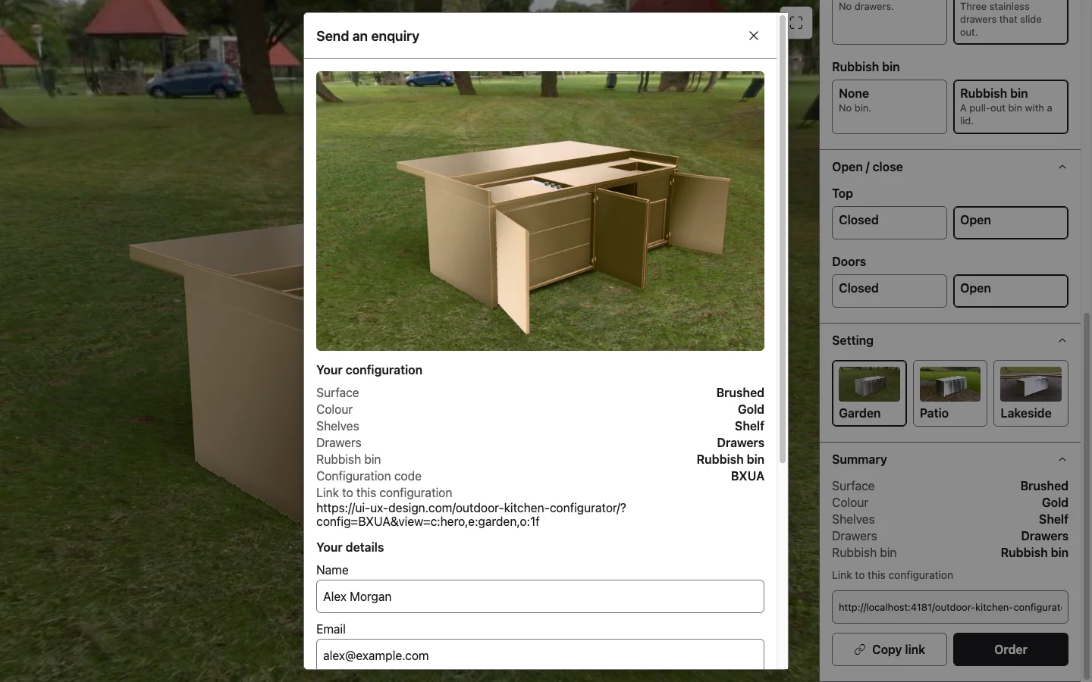Viewport: 1092px width, 682px height.
Task: Click the kitchen preview image in dialog
Action: 540,211
